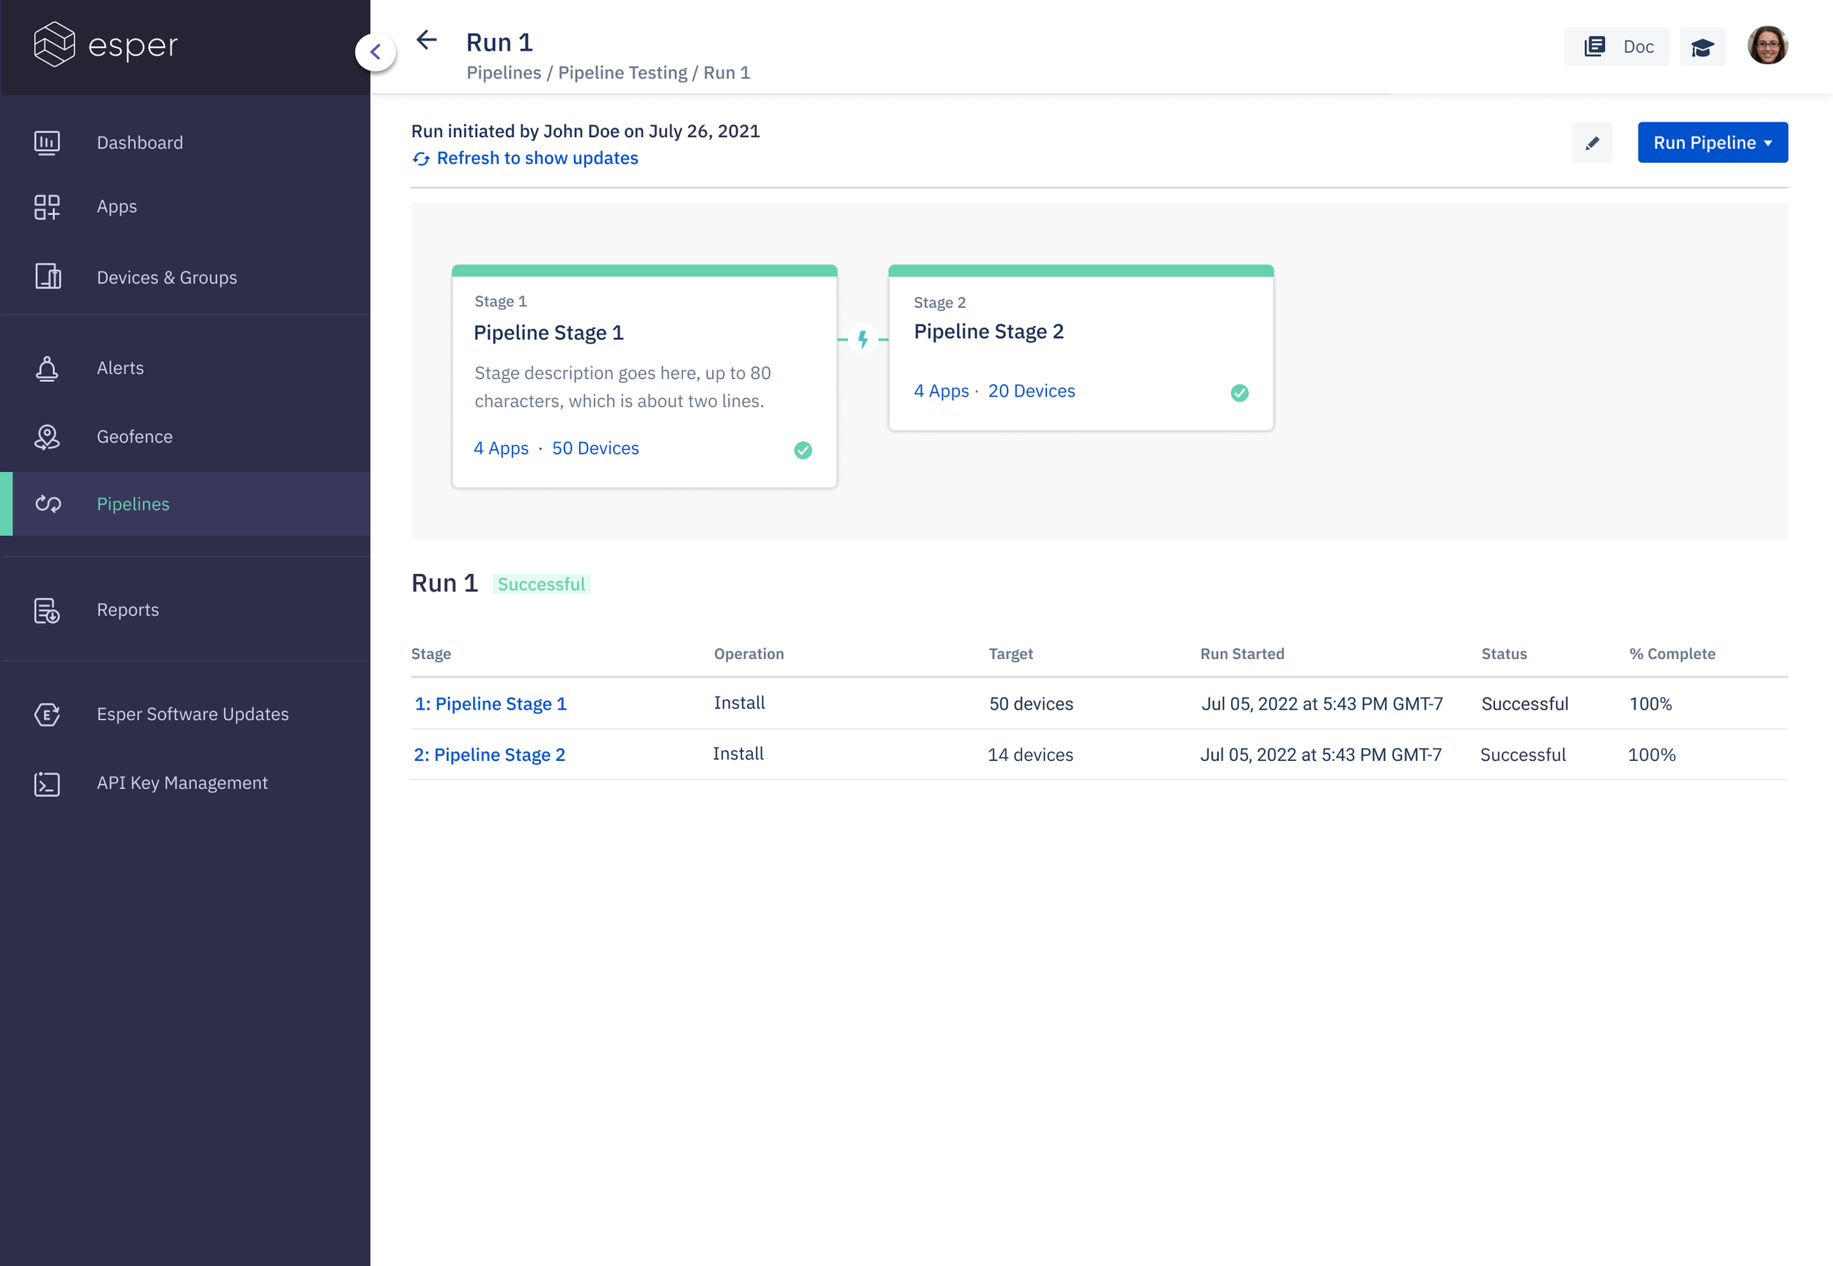Open Esper Software Updates section

(192, 714)
